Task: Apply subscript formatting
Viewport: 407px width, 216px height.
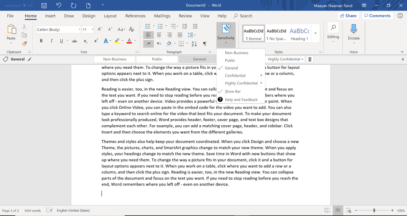Action: pos(86,41)
